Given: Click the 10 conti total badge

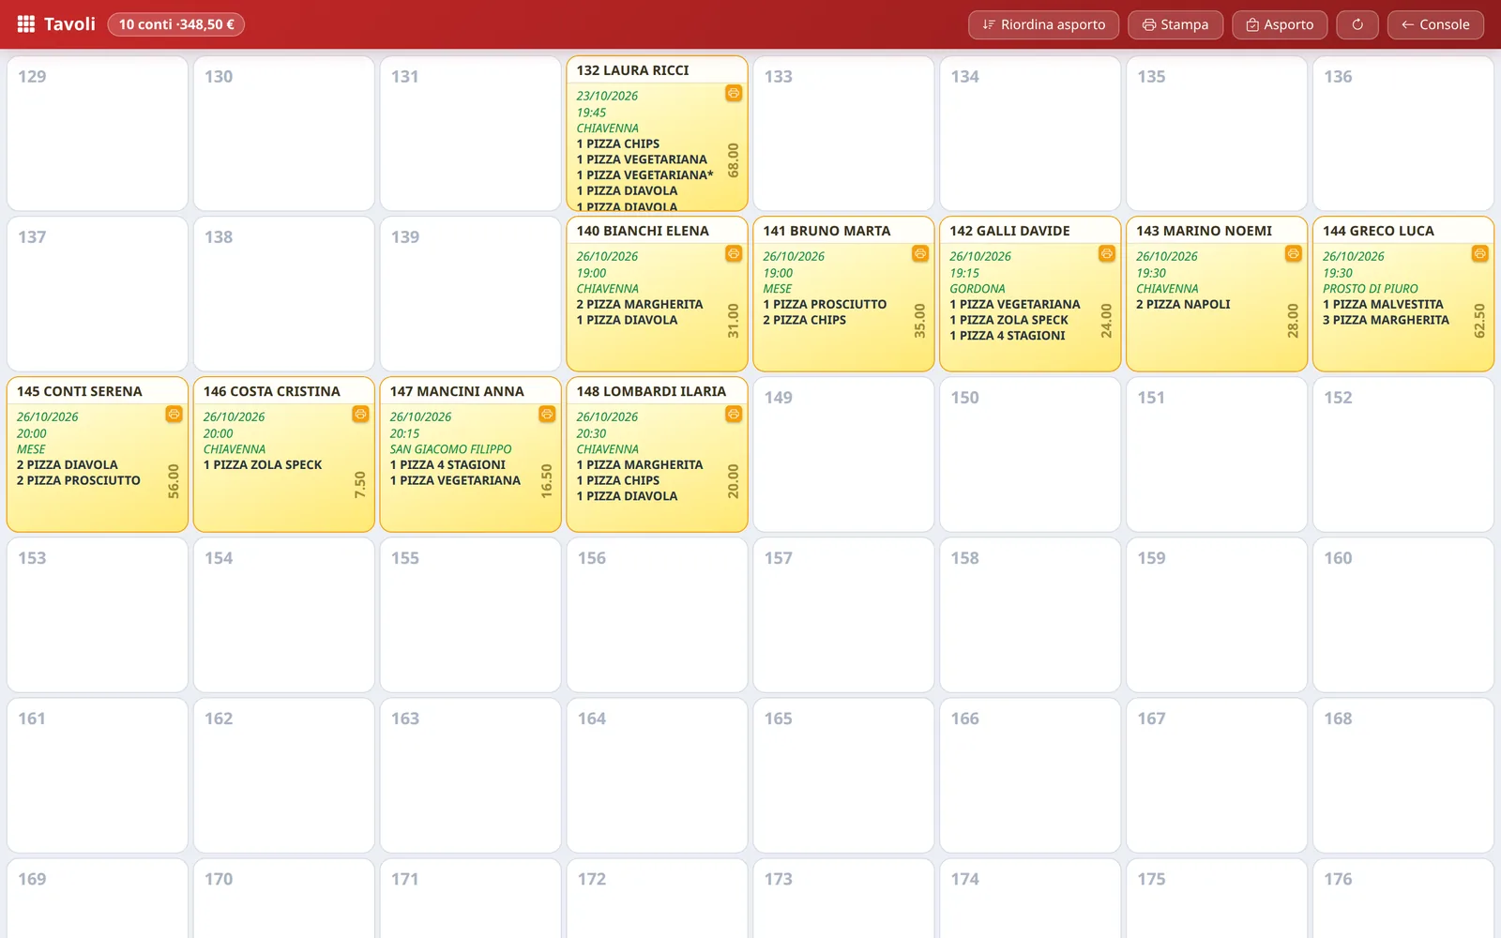Looking at the screenshot, I should click(176, 24).
